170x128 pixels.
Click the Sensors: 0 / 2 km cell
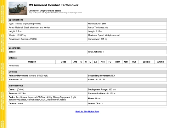pos(48,93)
